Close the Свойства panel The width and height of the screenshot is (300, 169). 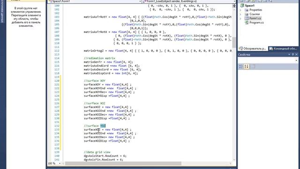point(296,54)
